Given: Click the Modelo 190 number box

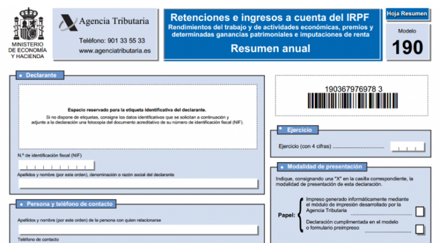Looking at the screenshot, I should tap(408, 42).
